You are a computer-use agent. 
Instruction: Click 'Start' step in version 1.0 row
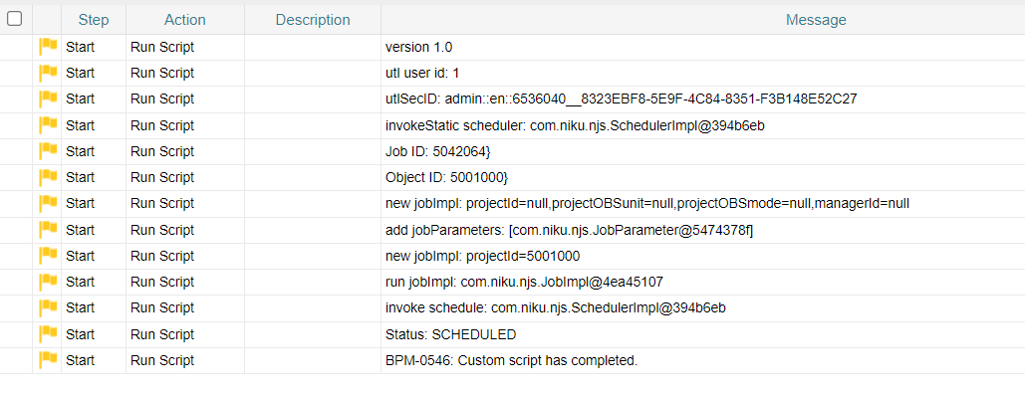pyautogui.click(x=80, y=47)
